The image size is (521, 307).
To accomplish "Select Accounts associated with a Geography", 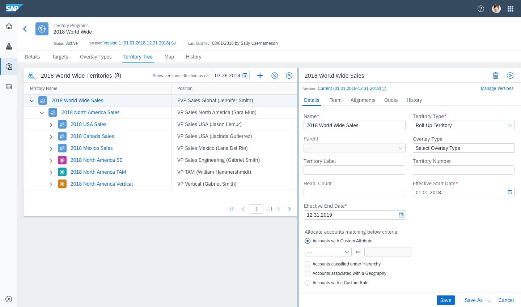I will (x=308, y=273).
